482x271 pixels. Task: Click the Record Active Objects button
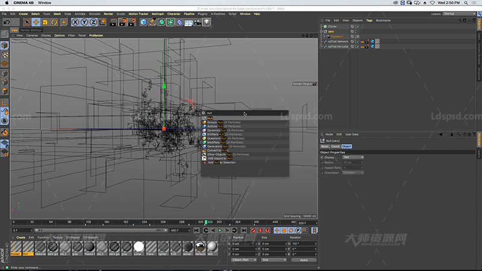(253, 231)
